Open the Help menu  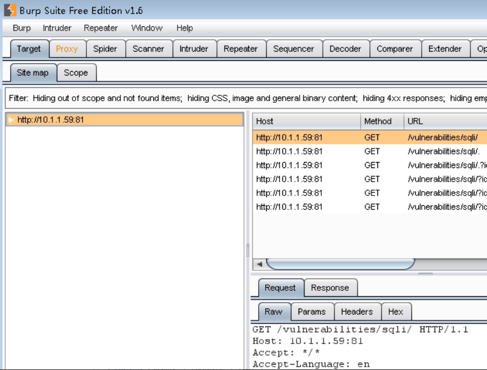point(185,28)
